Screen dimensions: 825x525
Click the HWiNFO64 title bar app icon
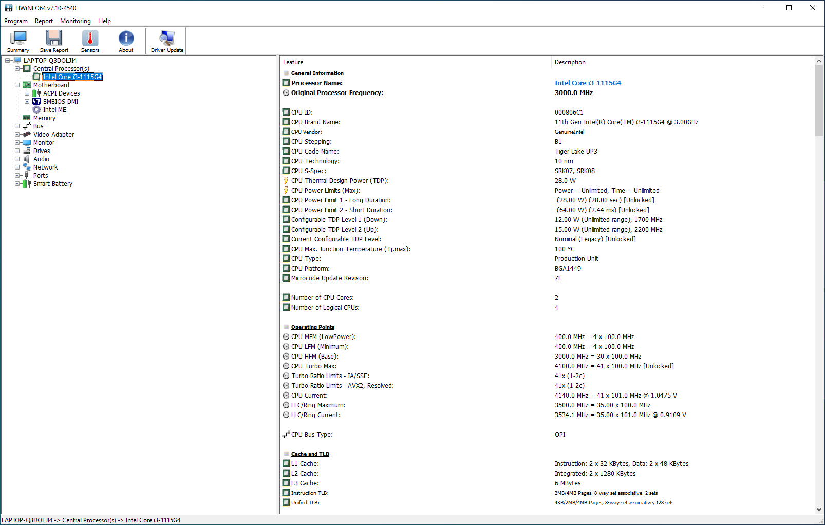click(x=8, y=8)
